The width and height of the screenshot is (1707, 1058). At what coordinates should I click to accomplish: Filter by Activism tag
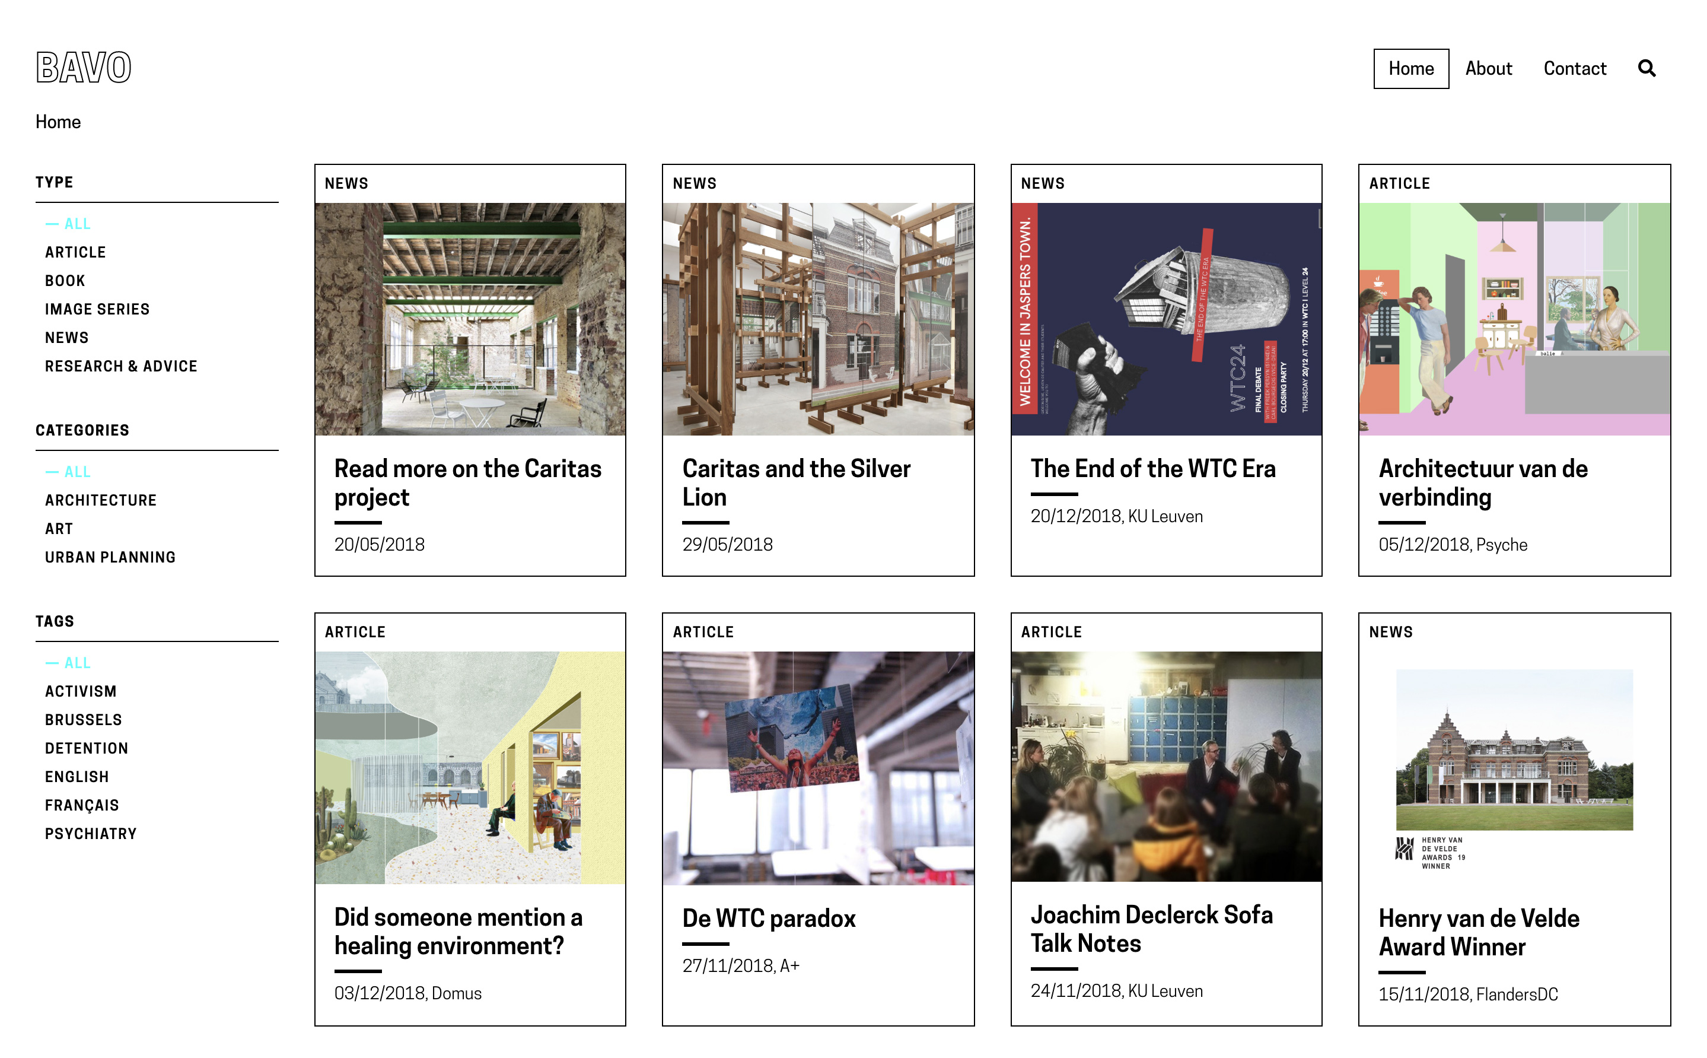click(x=81, y=691)
